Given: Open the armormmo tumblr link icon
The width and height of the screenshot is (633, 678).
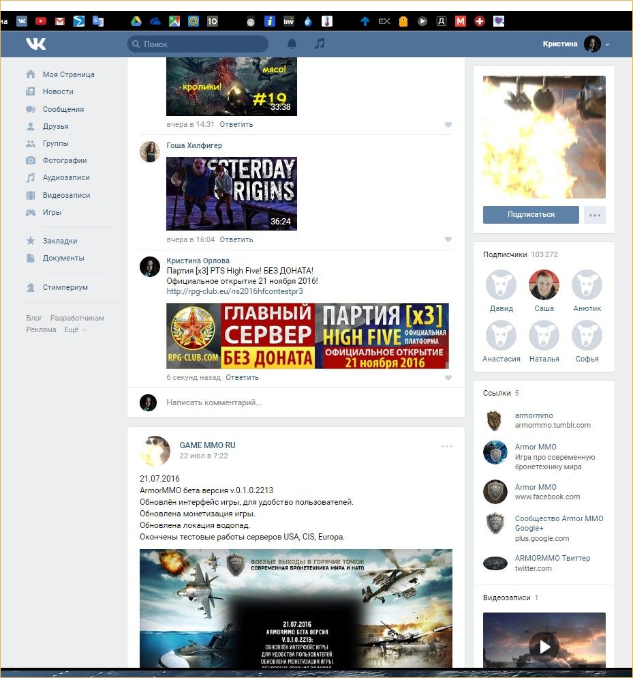Looking at the screenshot, I should 495,420.
